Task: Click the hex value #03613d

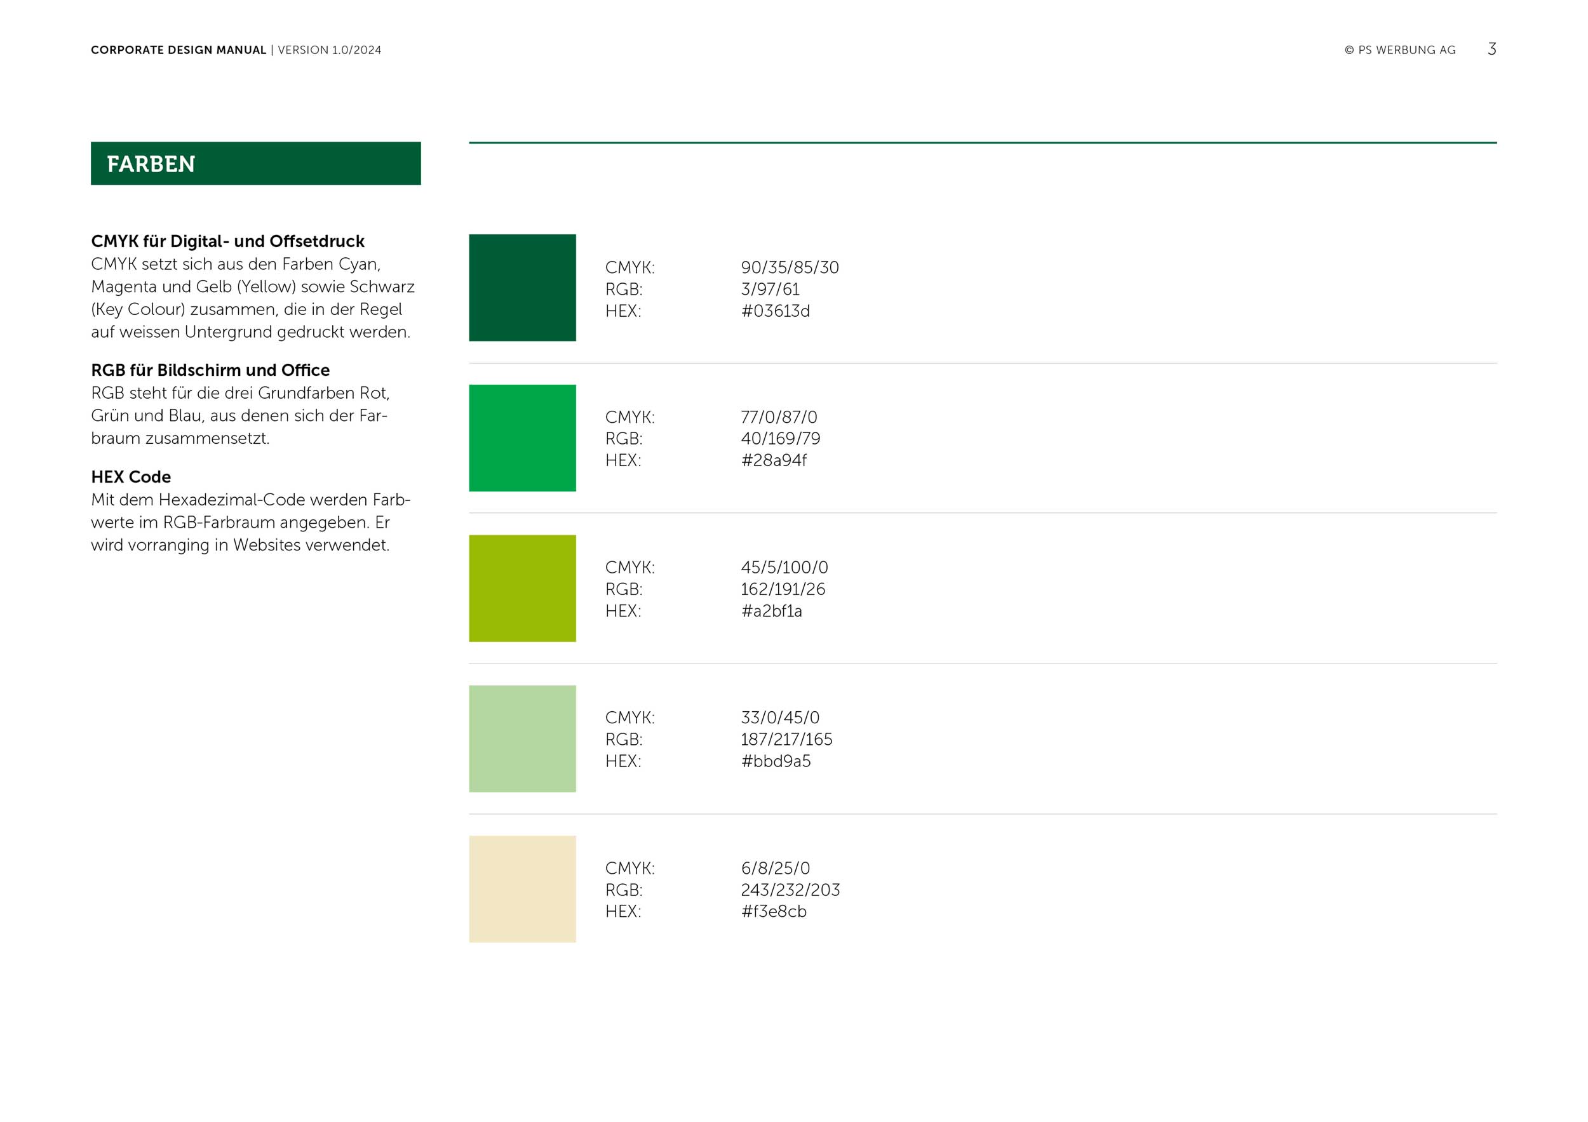Action: click(775, 311)
